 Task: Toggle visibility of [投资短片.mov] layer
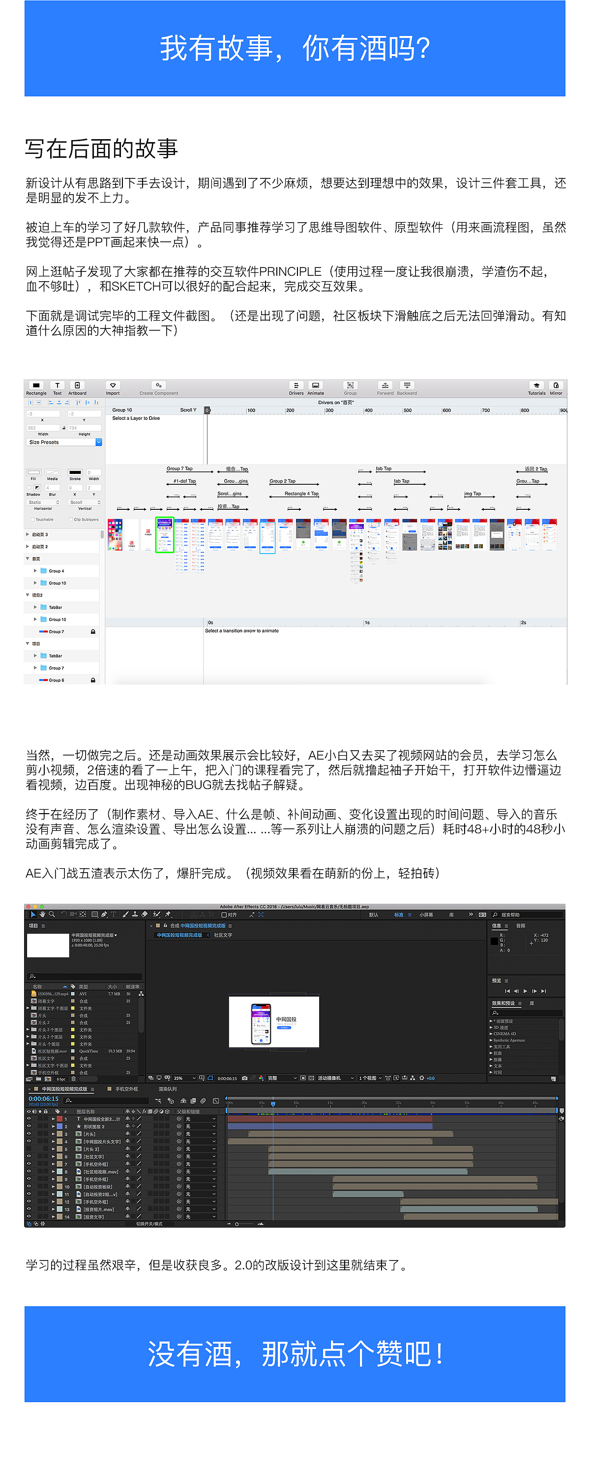click(29, 1208)
